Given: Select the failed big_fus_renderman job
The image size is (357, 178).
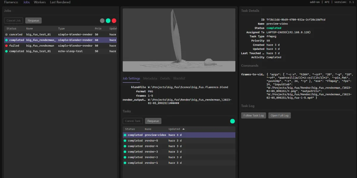Looking at the screenshot, I should pyautogui.click(x=60, y=46).
